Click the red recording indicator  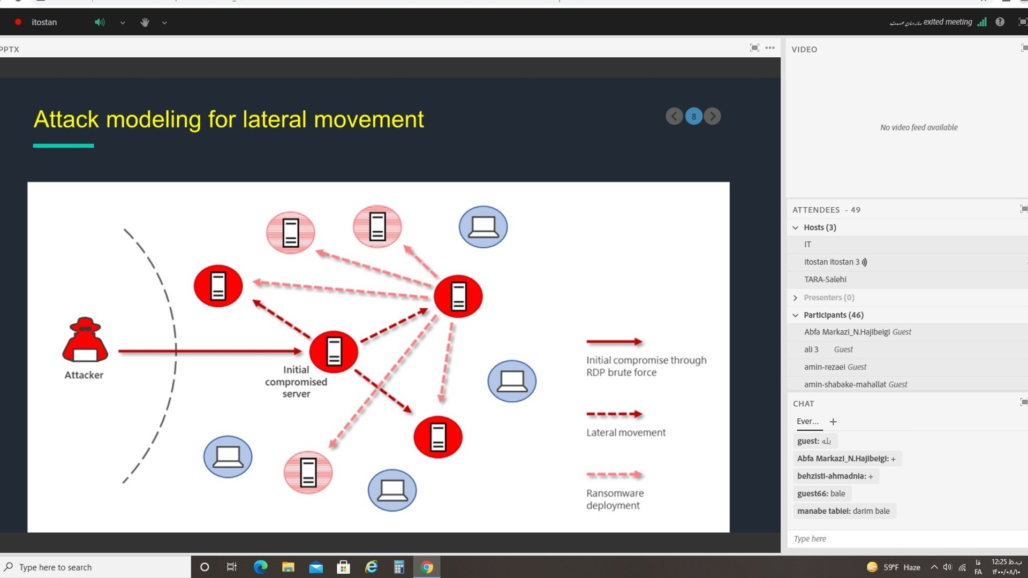click(x=18, y=22)
